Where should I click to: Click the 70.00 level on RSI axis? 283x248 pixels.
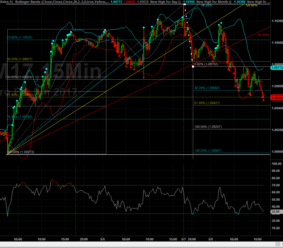(275, 185)
